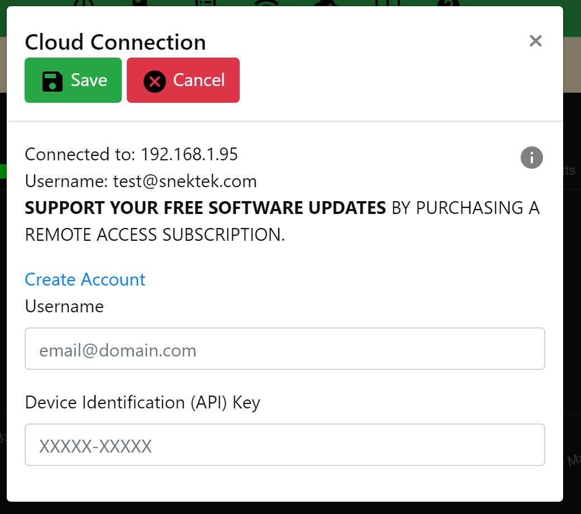Click the checklist icon in the top bar
Viewport: 581px width, 514px height.
point(206,3)
